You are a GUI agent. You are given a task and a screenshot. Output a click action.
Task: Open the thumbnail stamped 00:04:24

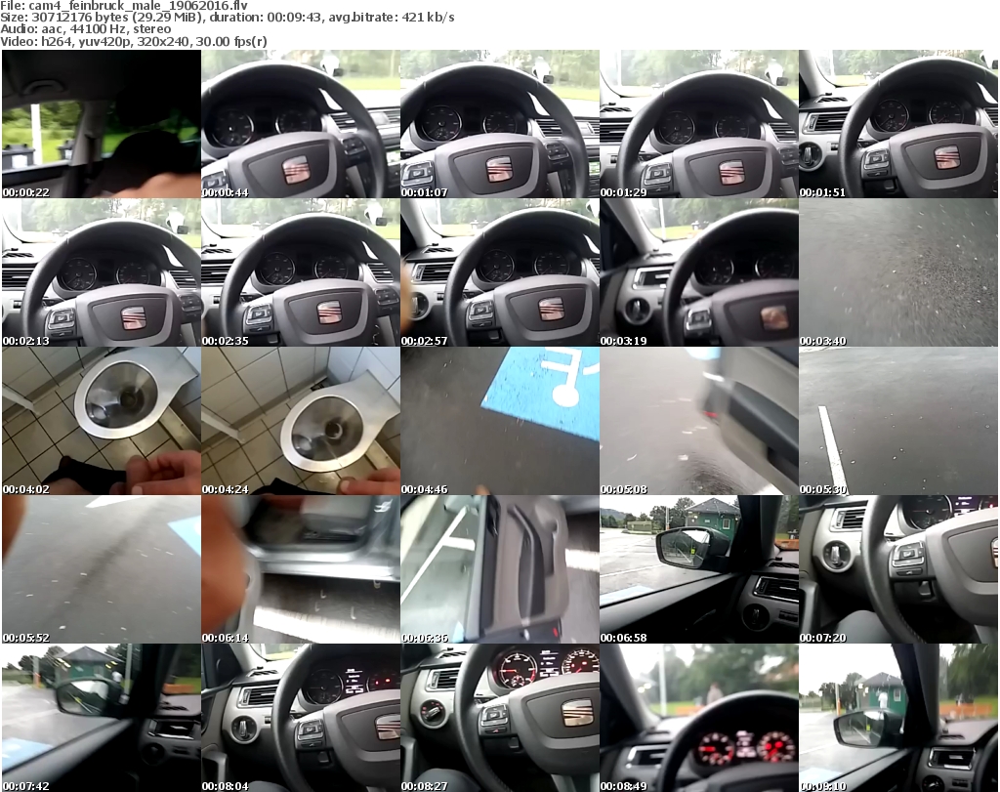[301, 421]
